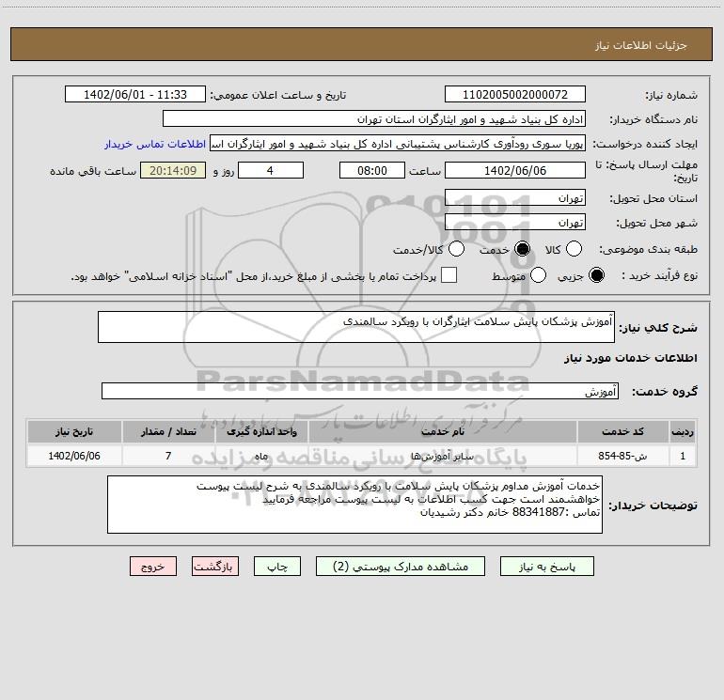The height and width of the screenshot is (700, 724).
Task: Click the delivery city field تهران
Action: click(x=515, y=222)
